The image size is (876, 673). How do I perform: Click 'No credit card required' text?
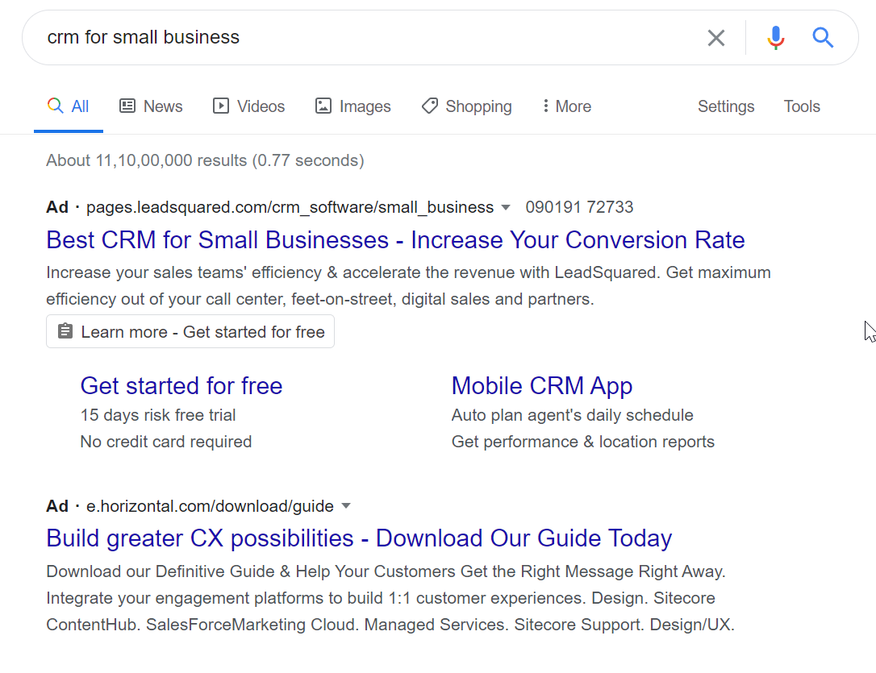coord(166,442)
